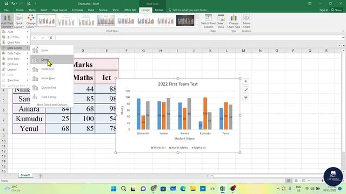Click the Select Data button
Viewport: 346px width, 194px height.
coord(221,22)
